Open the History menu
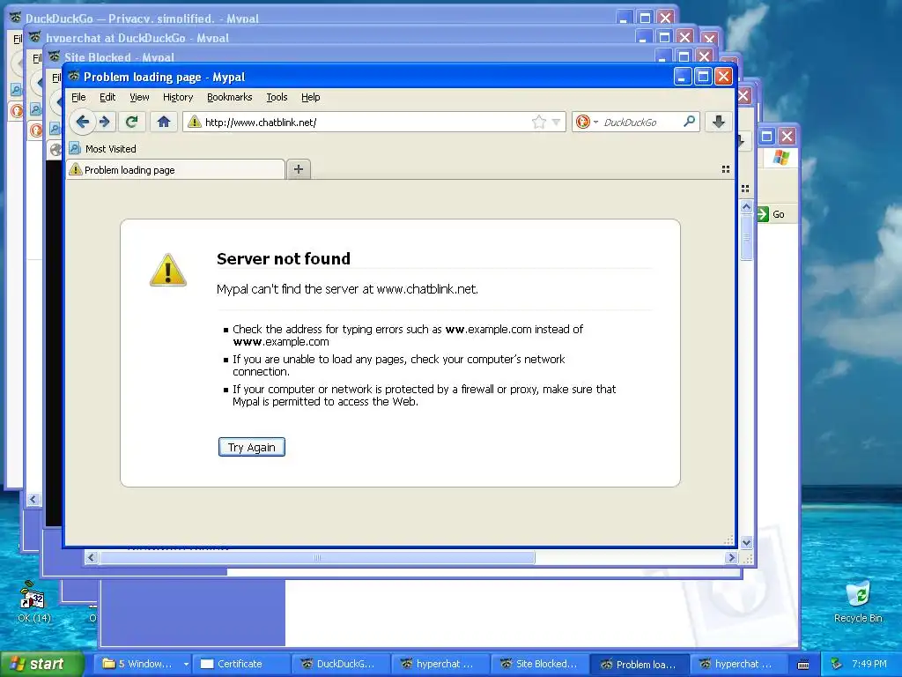902x677 pixels. point(178,97)
